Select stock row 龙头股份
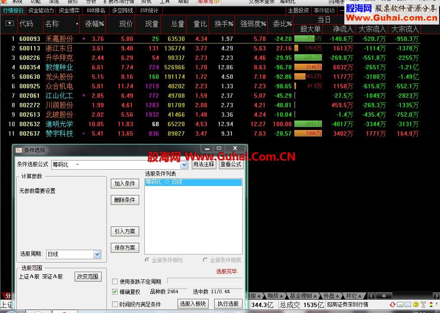This screenshot has width=440, height=313. pos(210,77)
